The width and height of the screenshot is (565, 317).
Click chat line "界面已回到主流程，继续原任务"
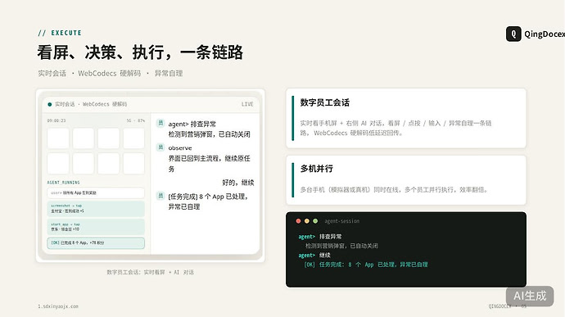209,163
